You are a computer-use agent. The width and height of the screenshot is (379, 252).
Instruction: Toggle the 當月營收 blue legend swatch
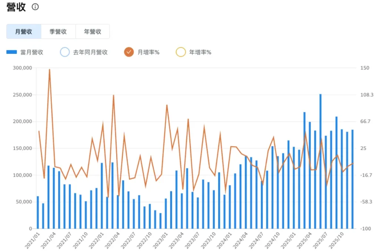point(11,52)
